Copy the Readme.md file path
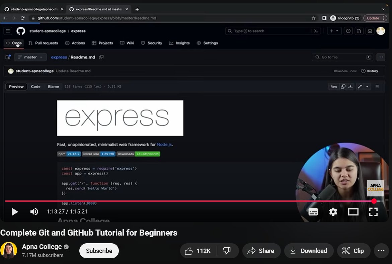The width and height of the screenshot is (392, 264). point(101,57)
